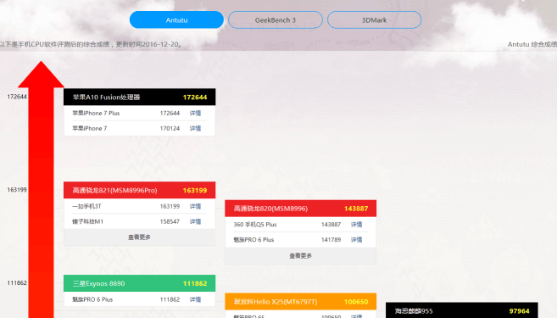Open details link for iPhone 7 row

click(x=195, y=128)
